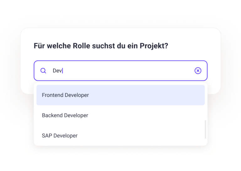Choose Backend Developer from the suggestions
241x171 pixels.
click(120, 115)
